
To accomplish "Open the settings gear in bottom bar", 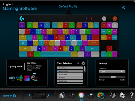I will pyautogui.click(x=122, y=95).
